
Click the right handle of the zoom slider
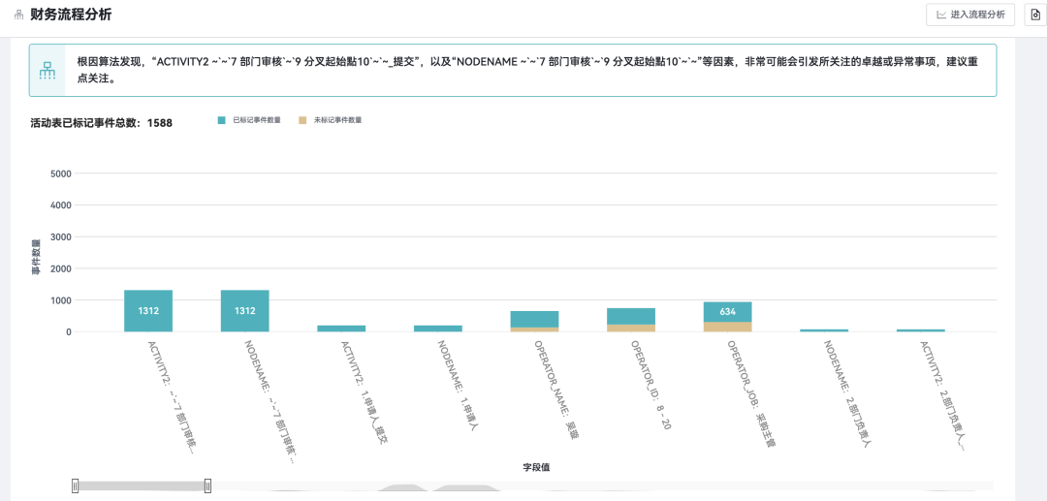207,485
